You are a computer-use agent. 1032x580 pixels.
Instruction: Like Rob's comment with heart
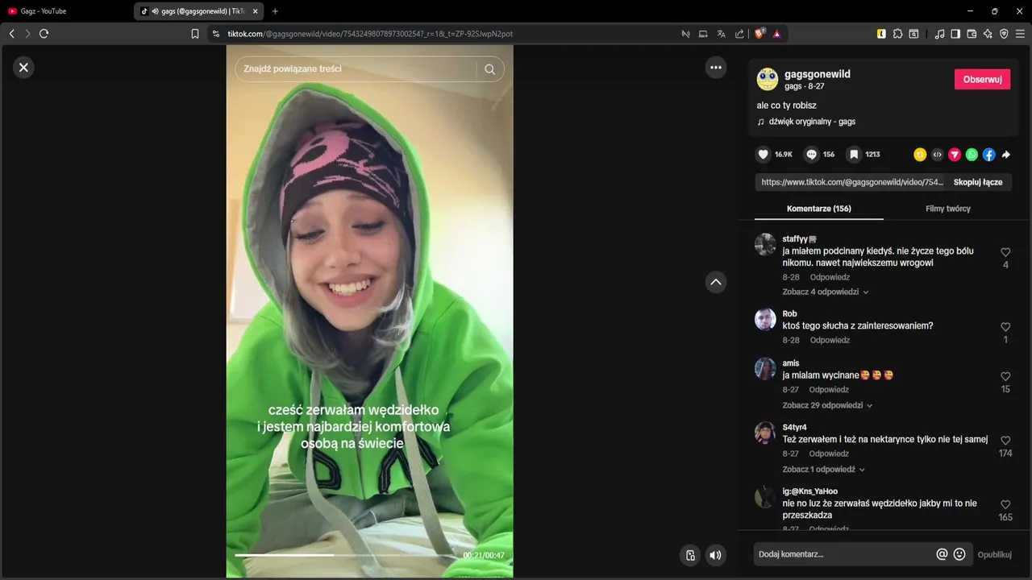1005,327
